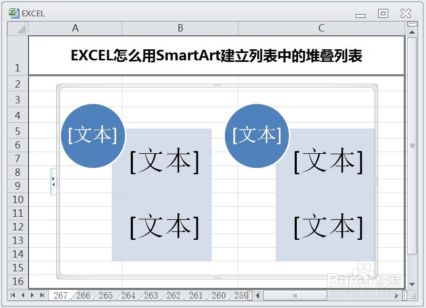
Task: Select row 12 header
Action: pyautogui.click(x=18, y=227)
